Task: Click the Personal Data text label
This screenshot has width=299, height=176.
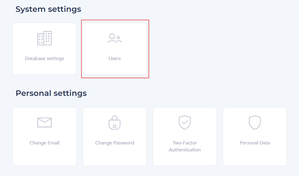Action: click(x=255, y=143)
